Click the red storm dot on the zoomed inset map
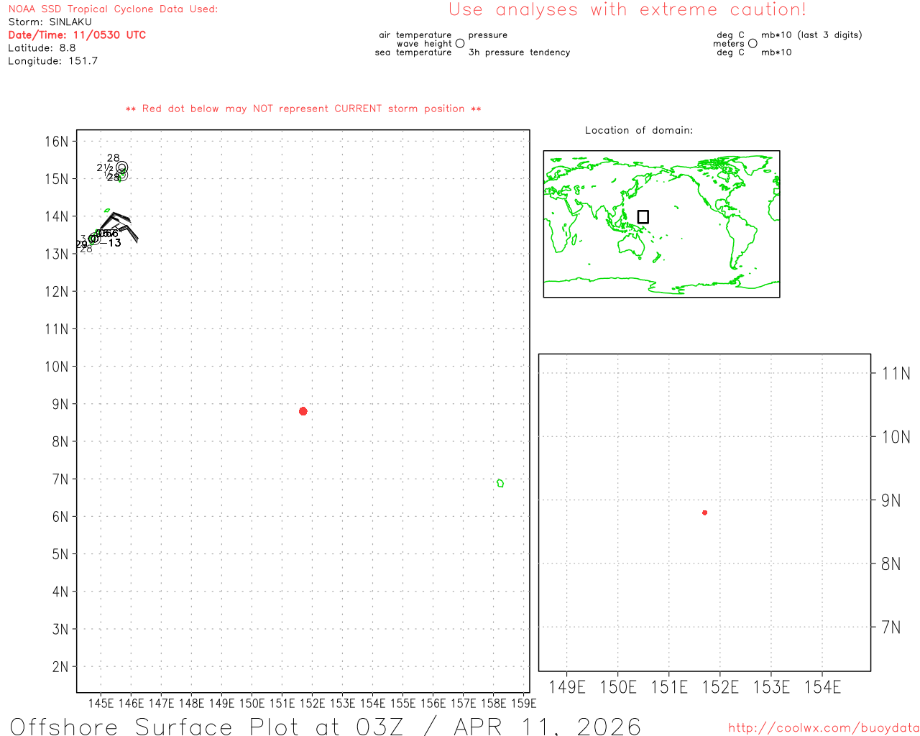 pyautogui.click(x=704, y=512)
